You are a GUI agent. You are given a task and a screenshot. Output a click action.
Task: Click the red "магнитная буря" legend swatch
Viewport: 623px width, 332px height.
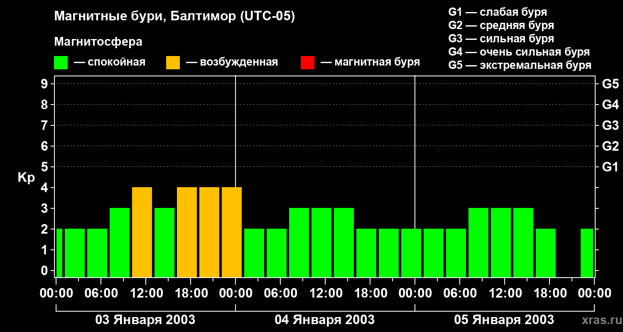point(307,63)
